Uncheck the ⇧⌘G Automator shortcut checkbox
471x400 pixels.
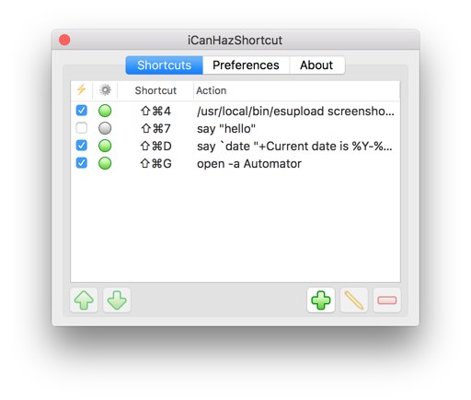[x=82, y=163]
